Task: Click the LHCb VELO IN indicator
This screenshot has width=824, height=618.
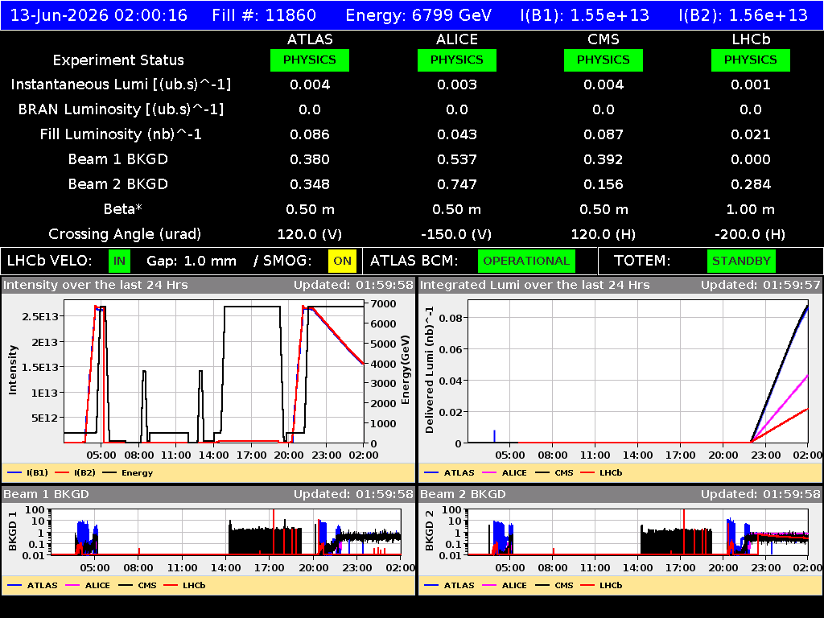Action: (x=119, y=262)
